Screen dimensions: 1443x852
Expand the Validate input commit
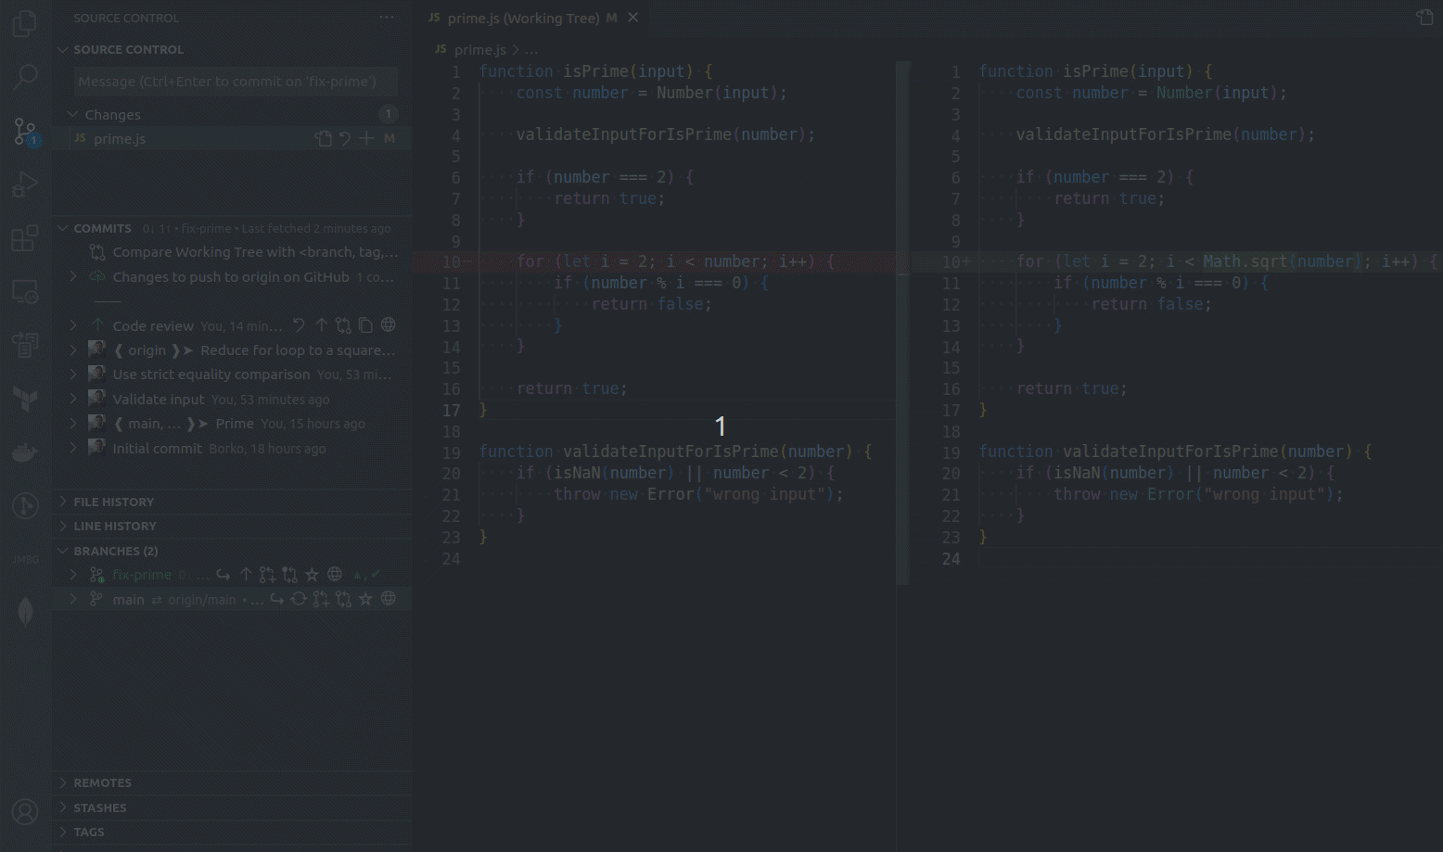pos(72,399)
